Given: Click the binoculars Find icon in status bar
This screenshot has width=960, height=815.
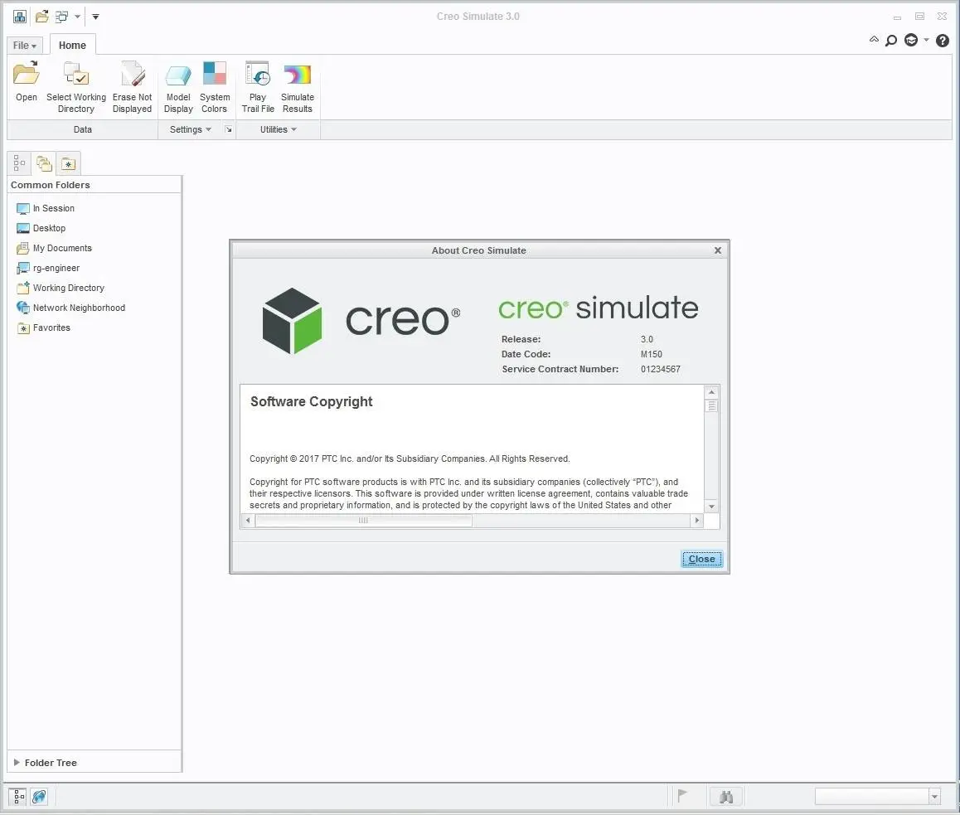Looking at the screenshot, I should [x=726, y=797].
